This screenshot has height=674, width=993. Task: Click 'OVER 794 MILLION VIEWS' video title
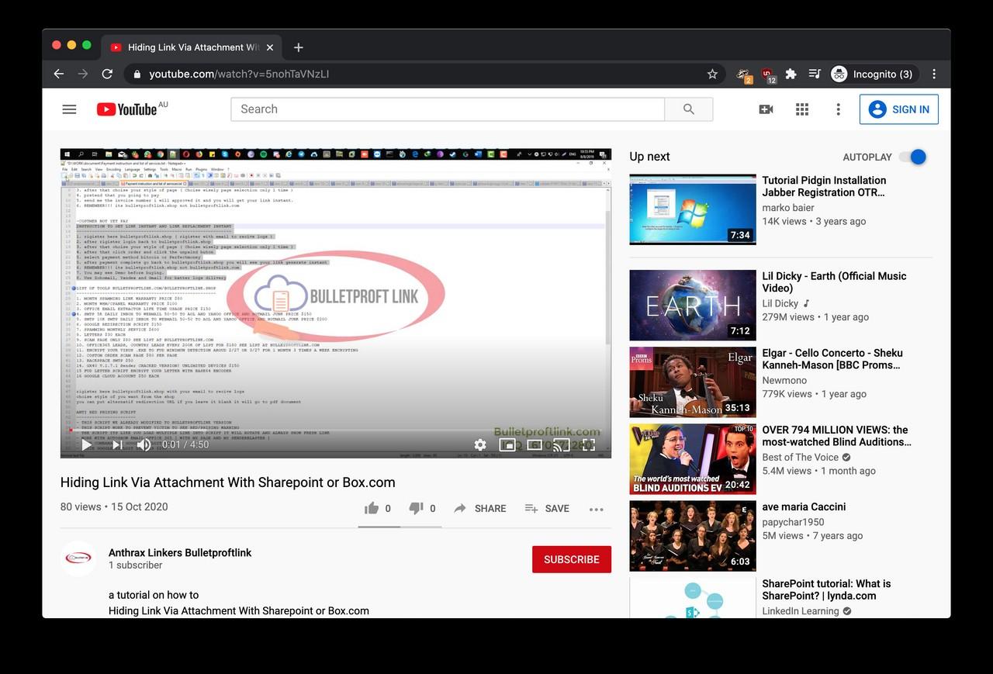pos(836,436)
